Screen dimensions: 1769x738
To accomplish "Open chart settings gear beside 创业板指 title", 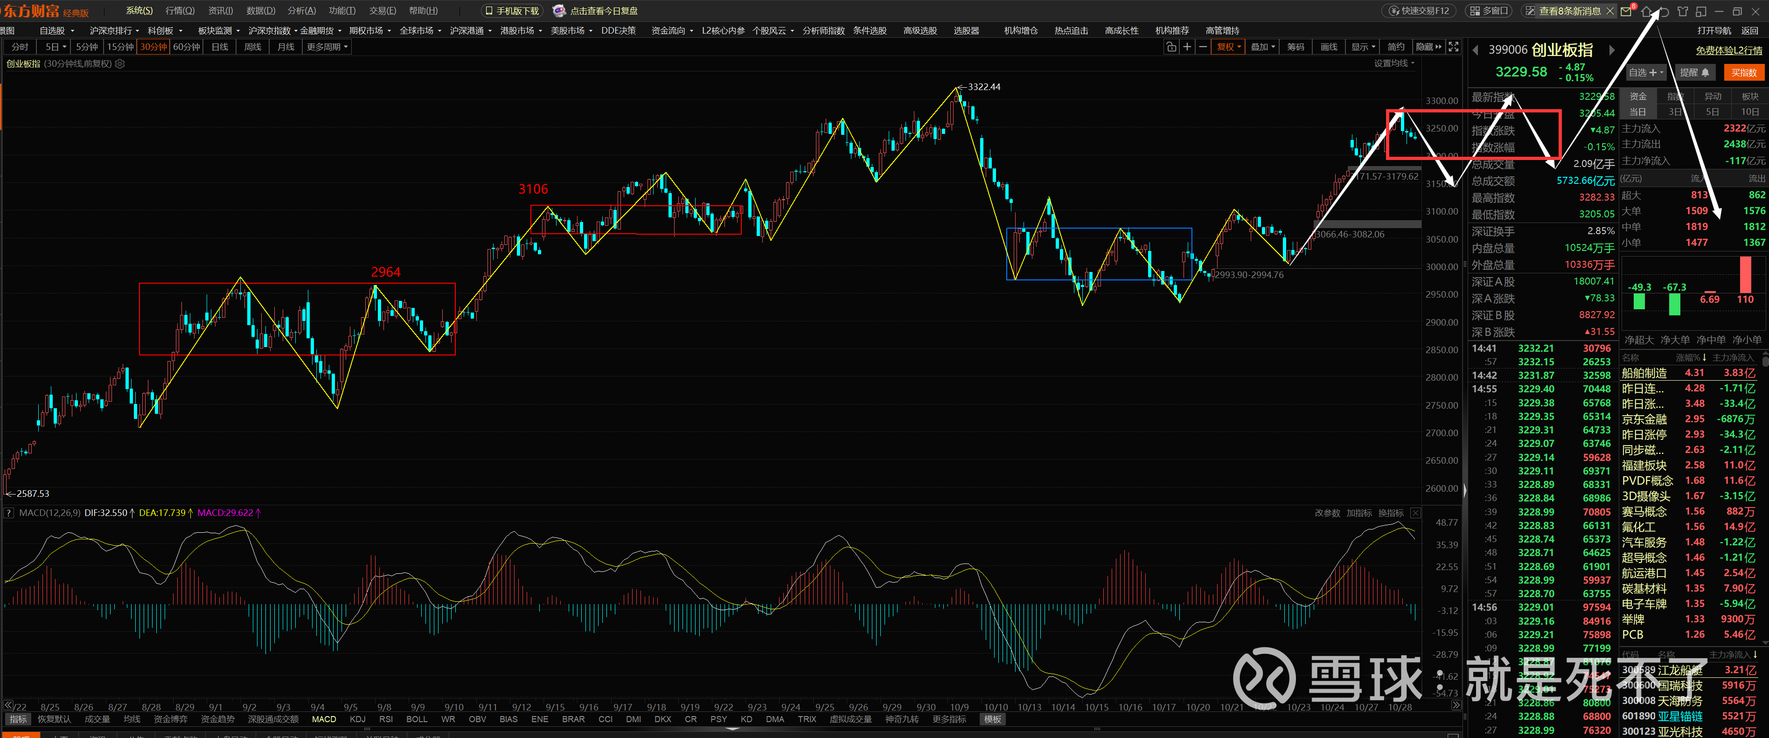I will tap(120, 64).
